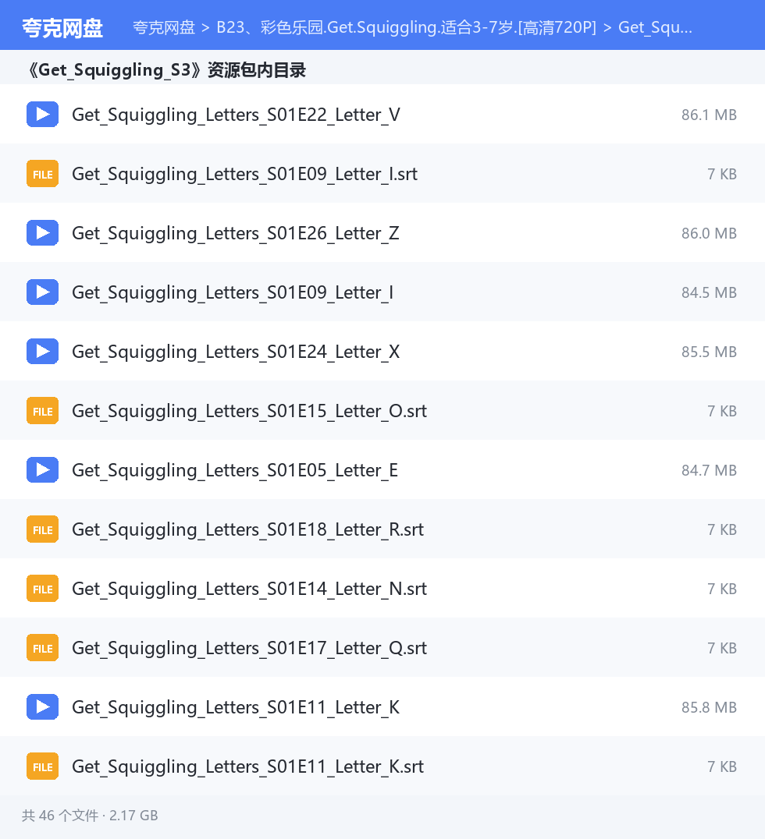Screen dimensions: 765x839
Task: Click the 84.7 MB size value
Action: click(x=709, y=470)
